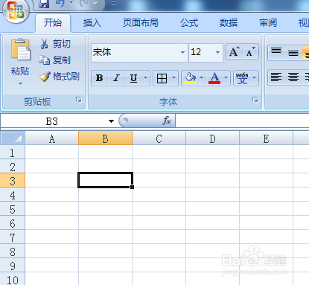Screen dimensions: 309x285
Task: Click the fx insert function button
Action: point(167,121)
